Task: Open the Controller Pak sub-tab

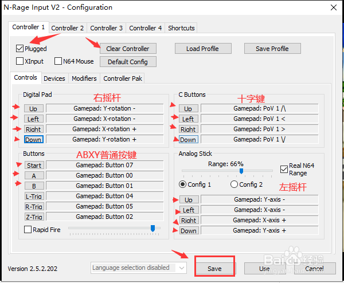Action: coord(123,78)
